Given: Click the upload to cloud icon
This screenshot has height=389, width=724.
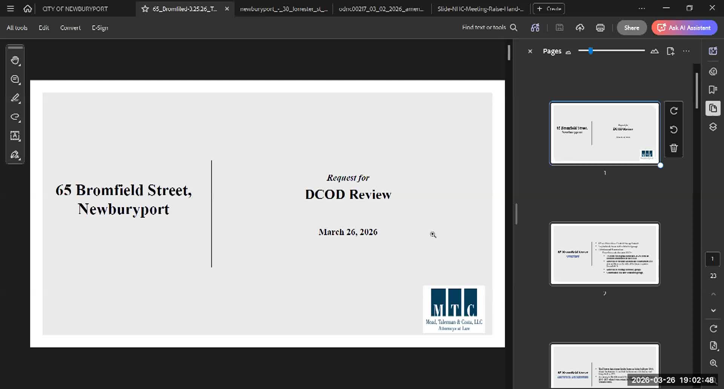Looking at the screenshot, I should point(580,28).
